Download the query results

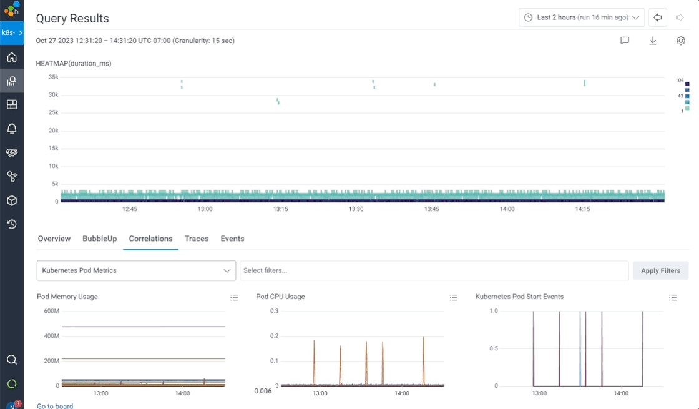pos(653,40)
